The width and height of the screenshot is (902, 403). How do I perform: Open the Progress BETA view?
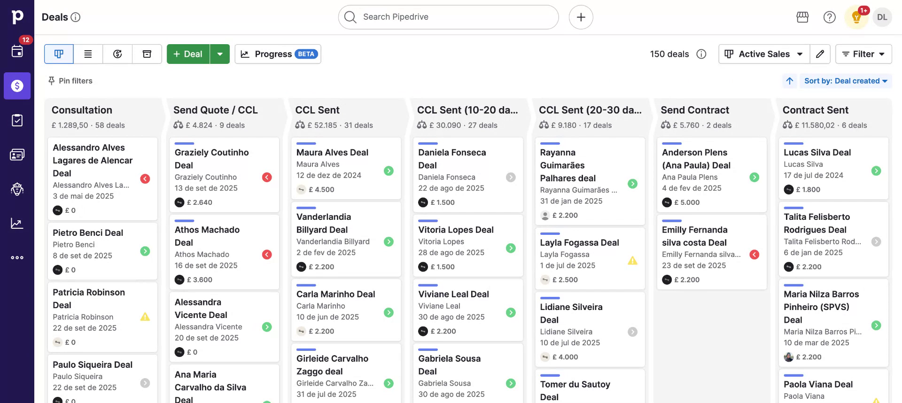pyautogui.click(x=278, y=54)
